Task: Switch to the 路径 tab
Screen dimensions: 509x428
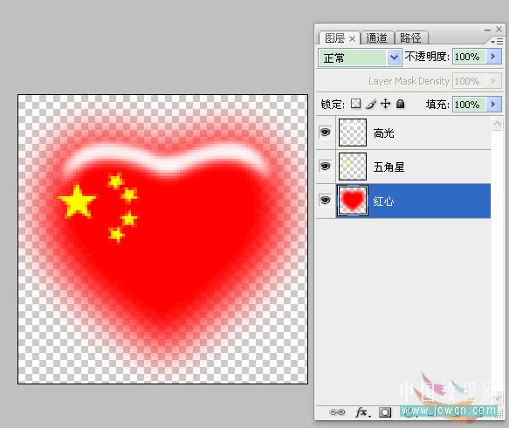Action: pos(410,38)
